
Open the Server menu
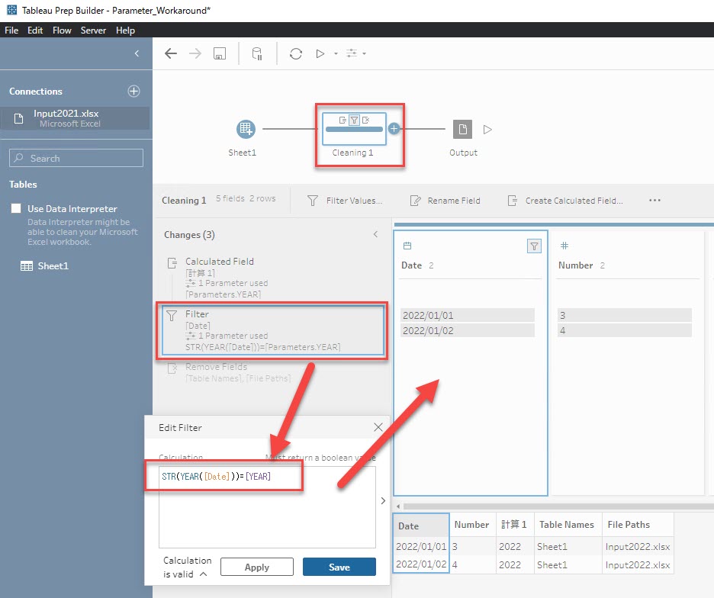click(x=93, y=30)
